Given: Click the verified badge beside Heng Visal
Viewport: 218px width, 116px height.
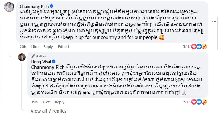Looking at the screenshot, I should 54,61.
